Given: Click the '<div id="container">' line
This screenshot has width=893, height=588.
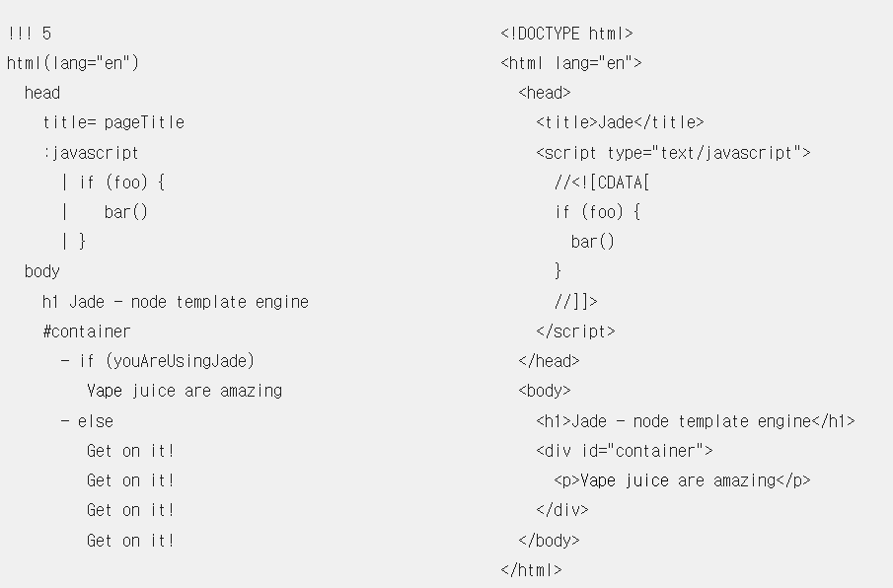Looking at the screenshot, I should click(625, 451).
